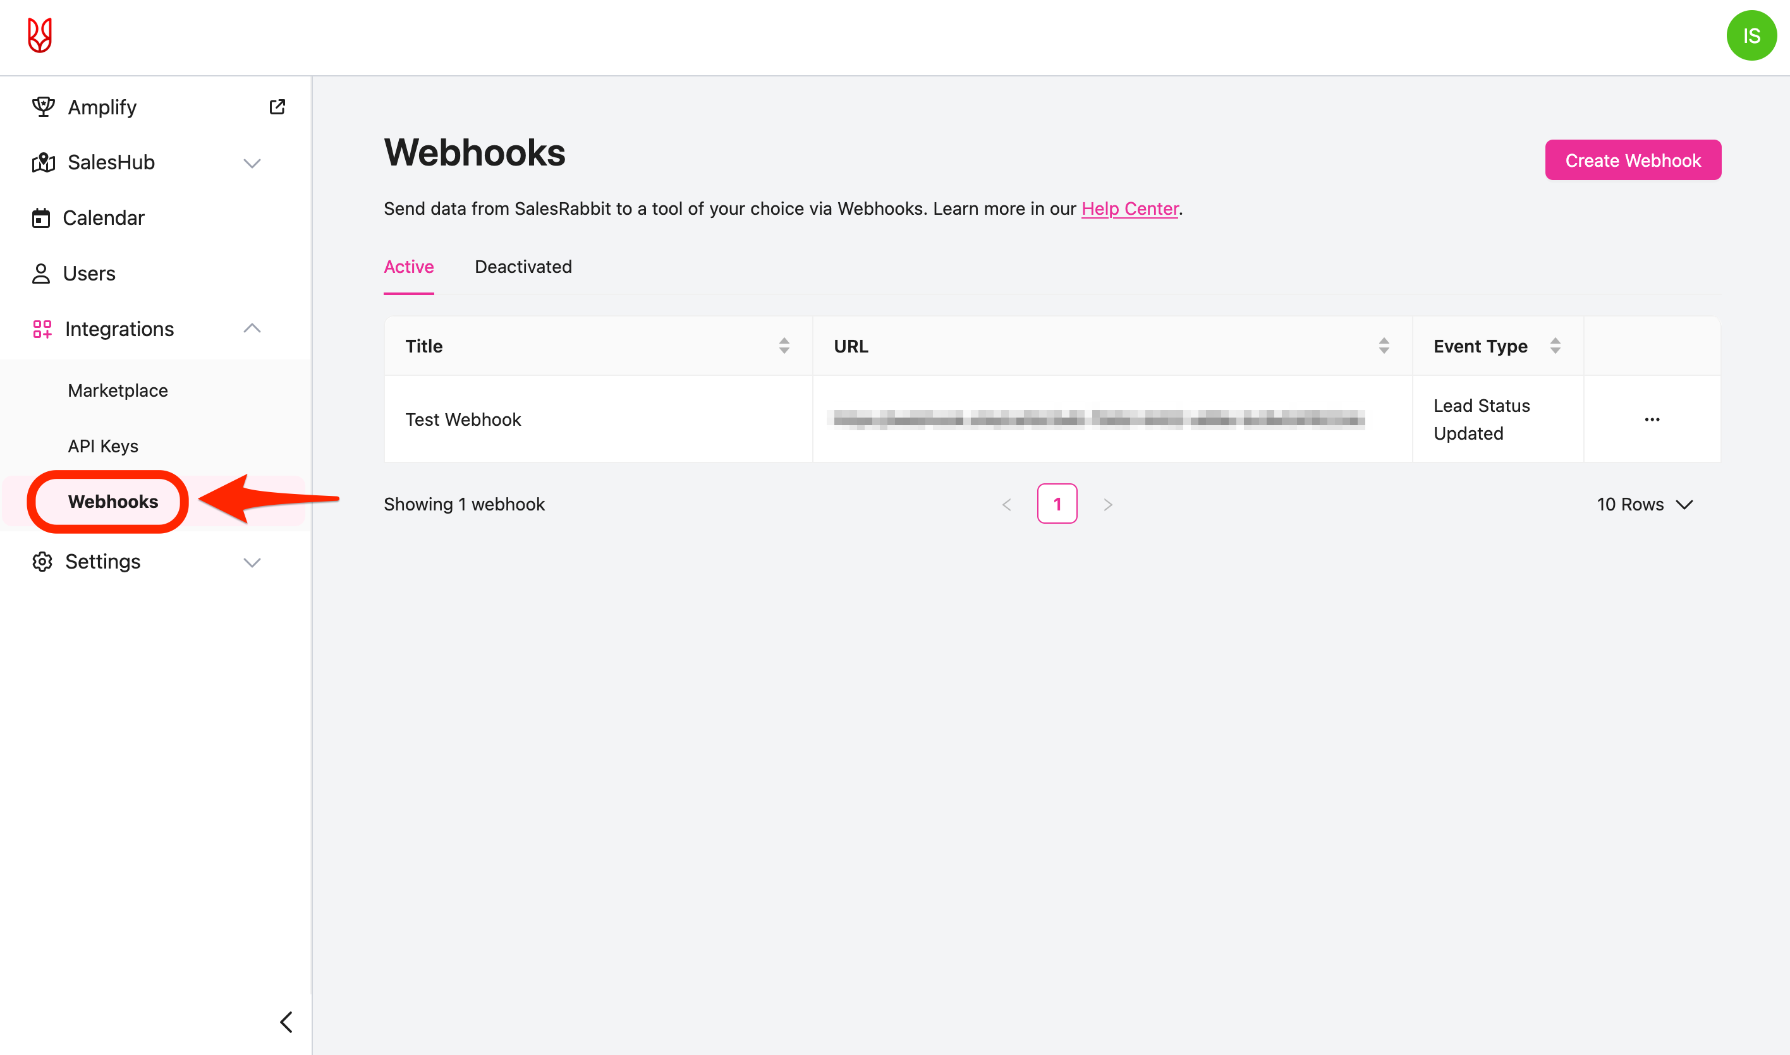Select the Active webhooks tab
Image resolution: width=1790 pixels, height=1055 pixels.
(408, 267)
